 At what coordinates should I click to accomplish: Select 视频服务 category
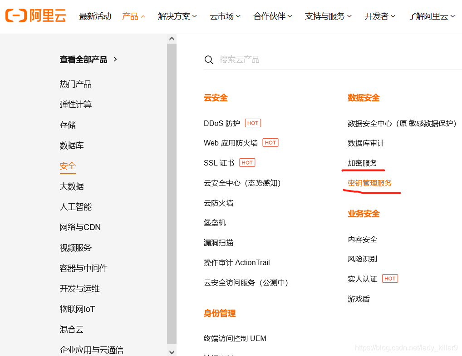(75, 248)
